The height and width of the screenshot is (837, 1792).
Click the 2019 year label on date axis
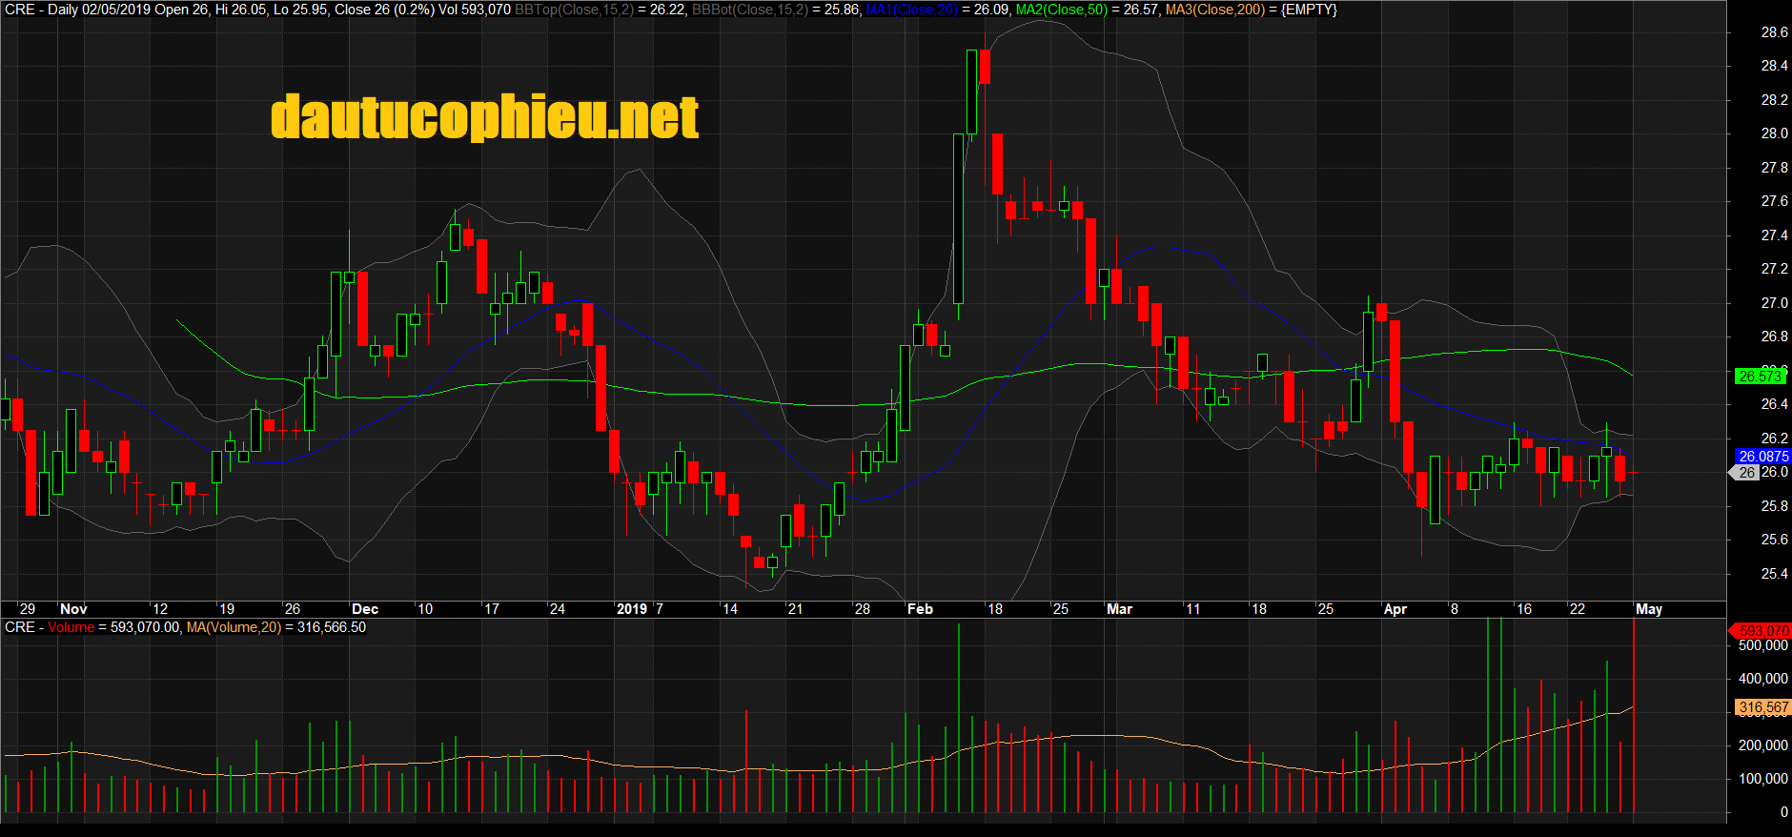(x=631, y=609)
